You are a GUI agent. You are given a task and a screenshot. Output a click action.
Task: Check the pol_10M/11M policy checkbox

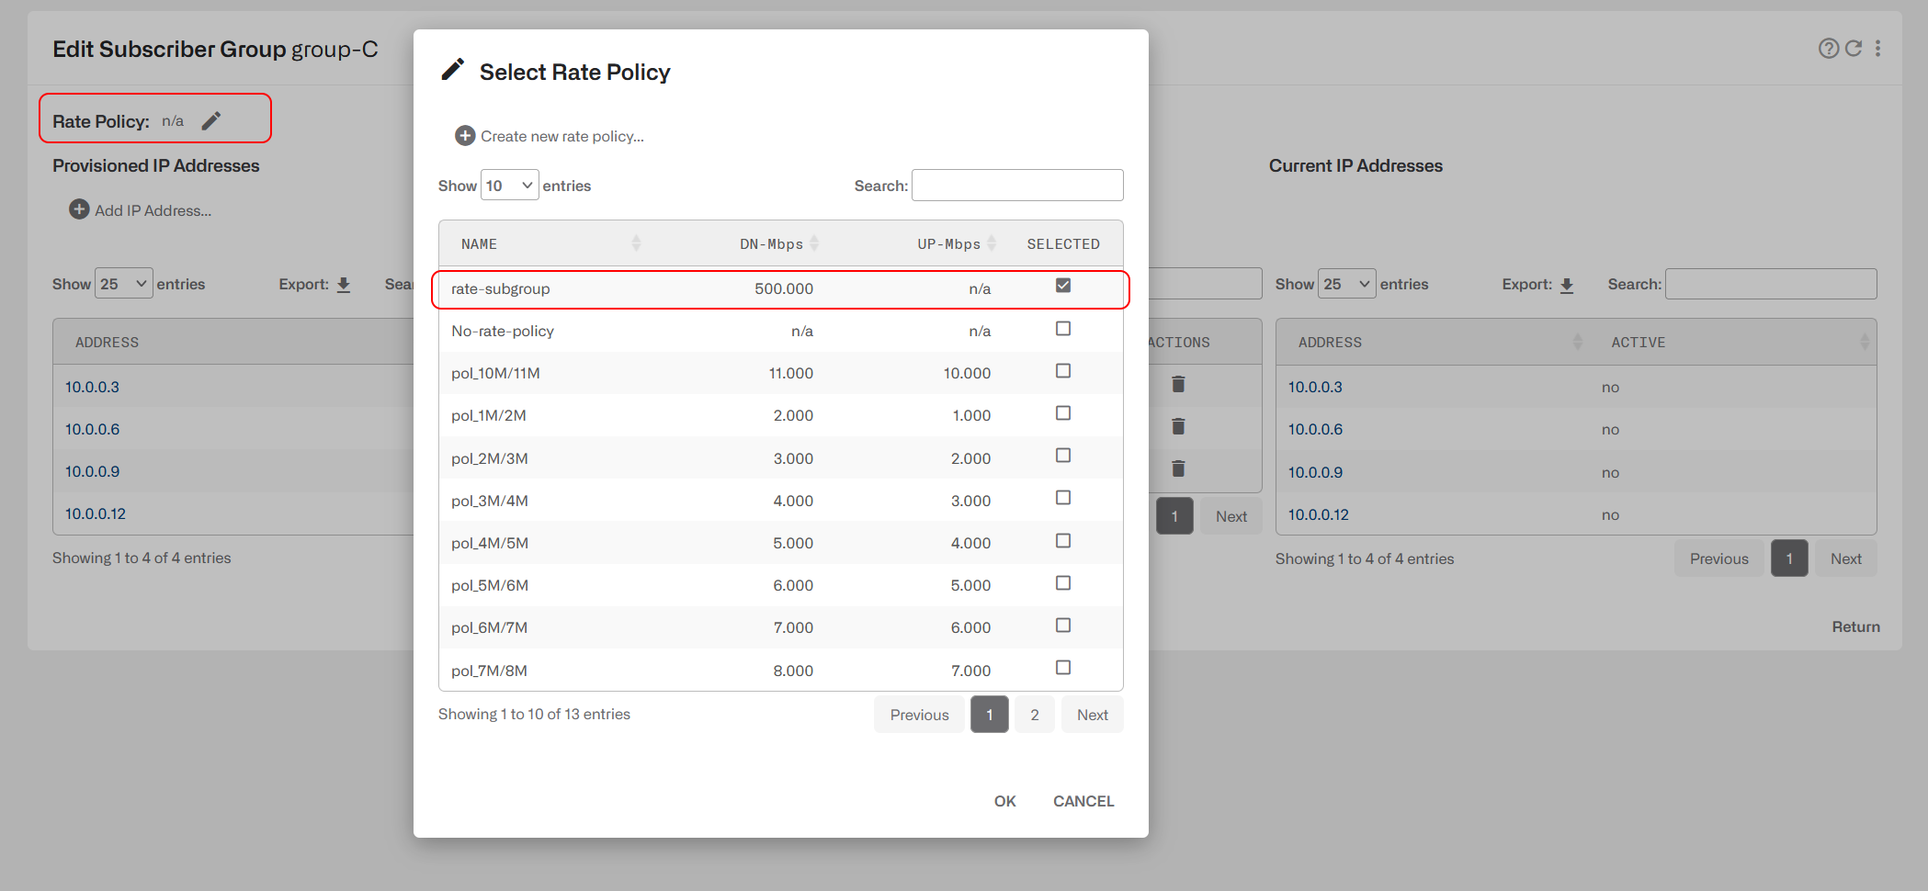[x=1063, y=370]
